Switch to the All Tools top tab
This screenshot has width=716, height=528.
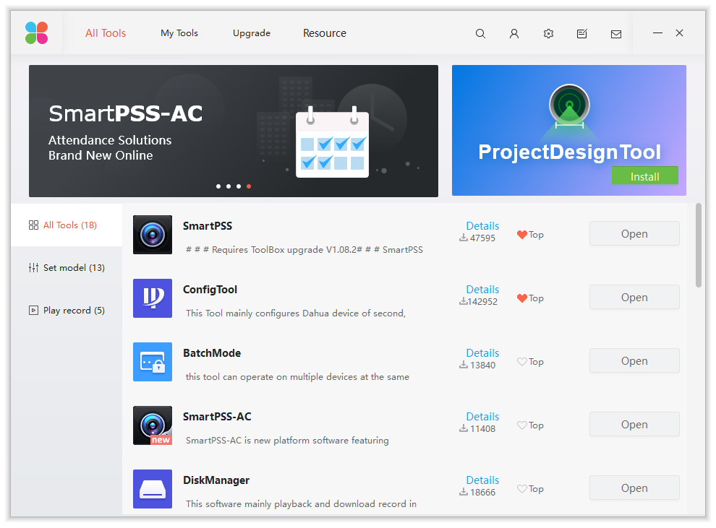pos(106,33)
